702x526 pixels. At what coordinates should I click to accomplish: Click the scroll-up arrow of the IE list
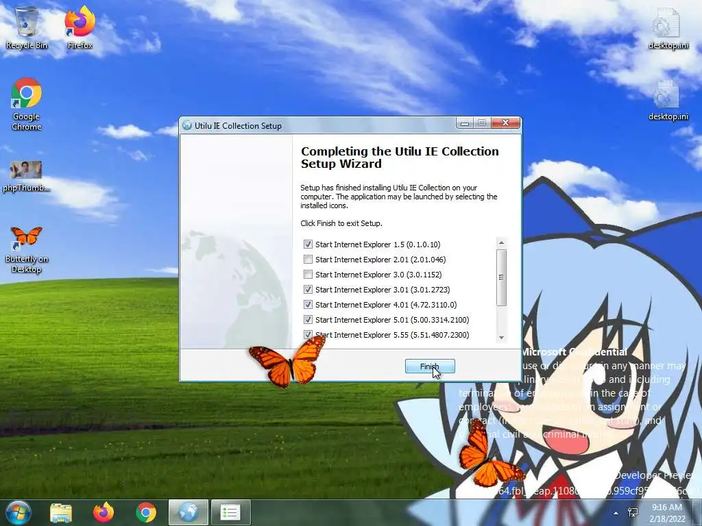[x=501, y=243]
